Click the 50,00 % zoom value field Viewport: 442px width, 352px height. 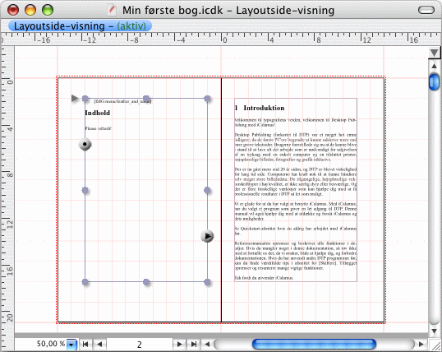[x=51, y=344]
